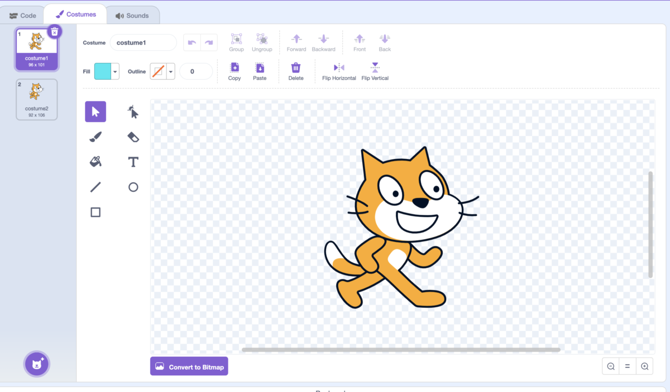Click Convert to Bitmap
Screen dimensions: 670x392
tap(189, 366)
